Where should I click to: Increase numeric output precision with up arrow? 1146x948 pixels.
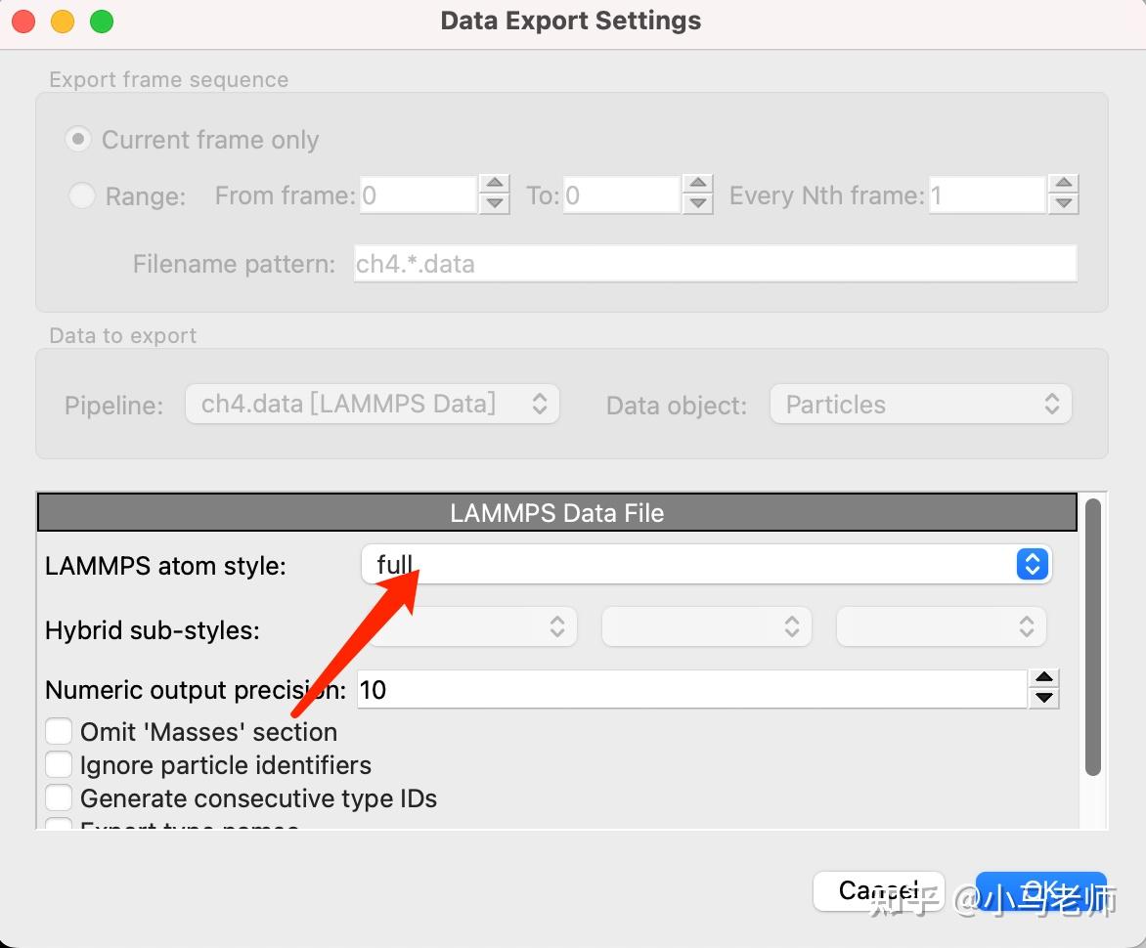tap(1044, 679)
